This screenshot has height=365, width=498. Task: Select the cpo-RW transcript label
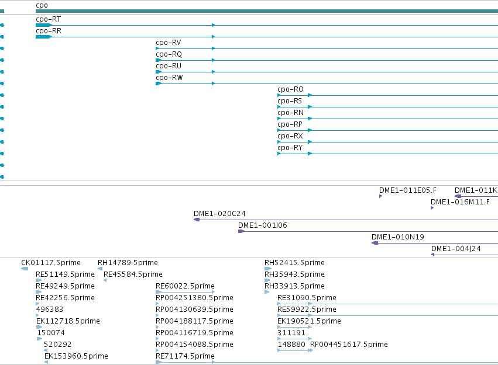[x=169, y=78]
